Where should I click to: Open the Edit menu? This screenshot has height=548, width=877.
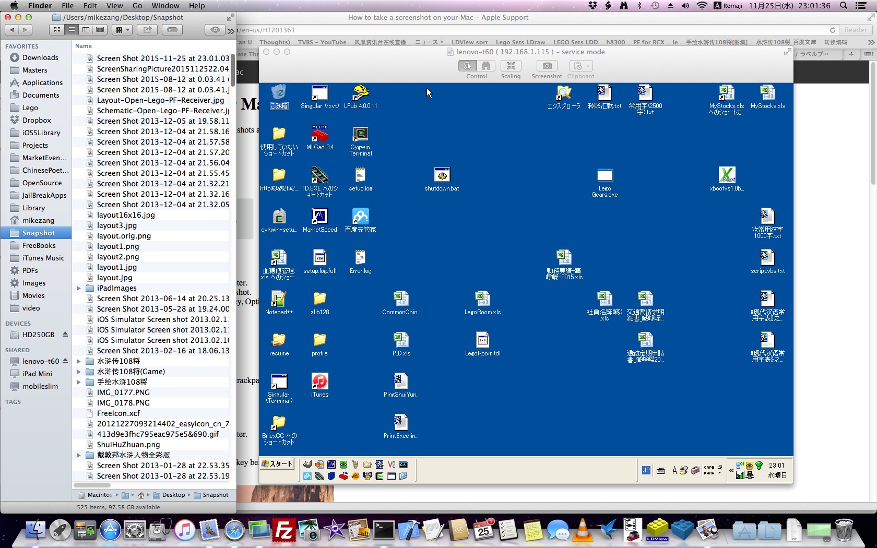pyautogui.click(x=90, y=6)
